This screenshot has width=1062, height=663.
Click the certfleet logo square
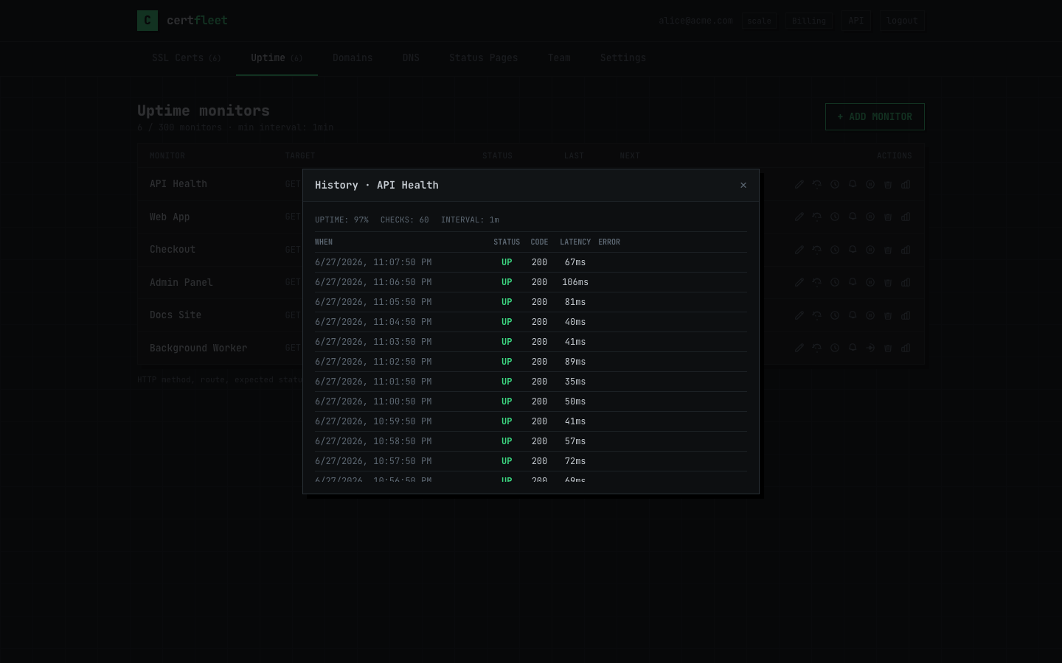[147, 21]
